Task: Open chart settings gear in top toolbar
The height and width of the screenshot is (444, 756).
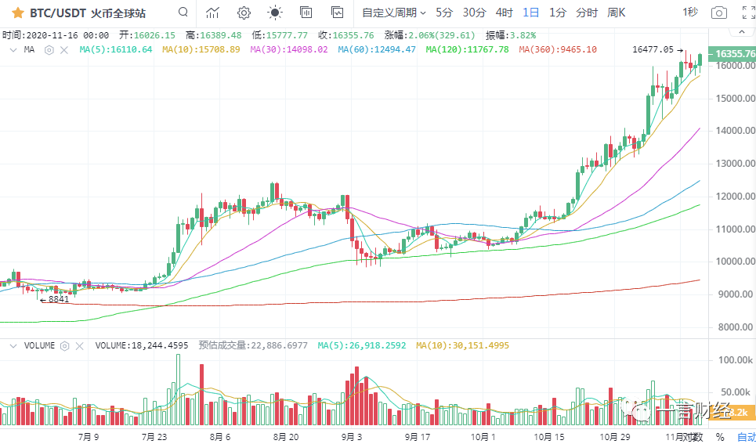Action: pos(244,13)
